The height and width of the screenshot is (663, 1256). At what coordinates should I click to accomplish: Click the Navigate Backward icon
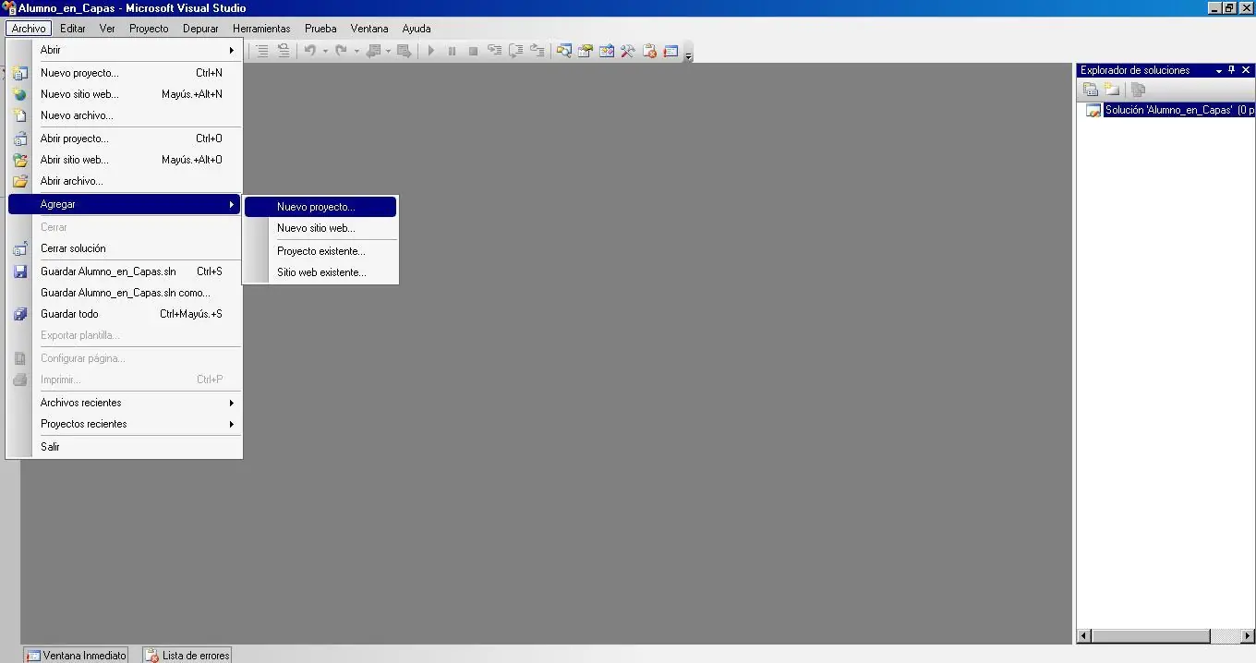pyautogui.click(x=373, y=51)
